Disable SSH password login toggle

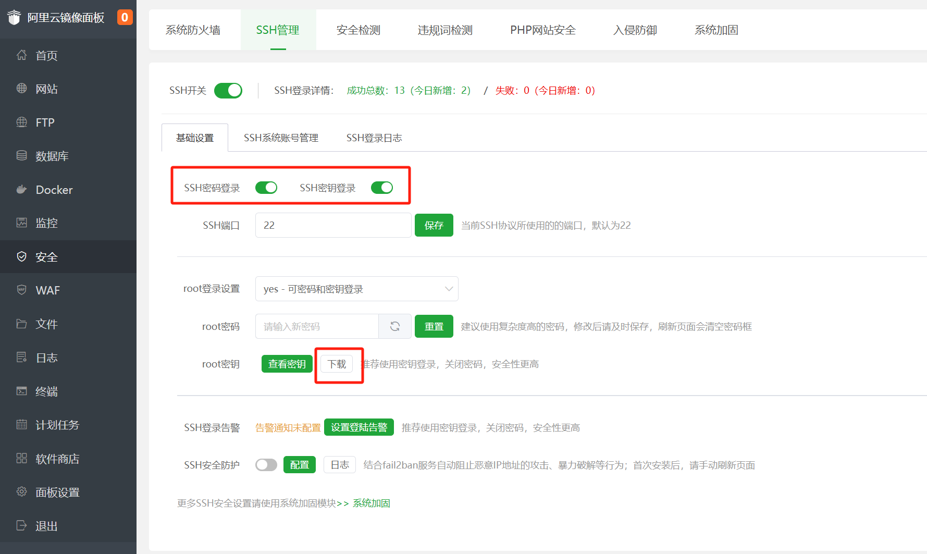tap(266, 188)
